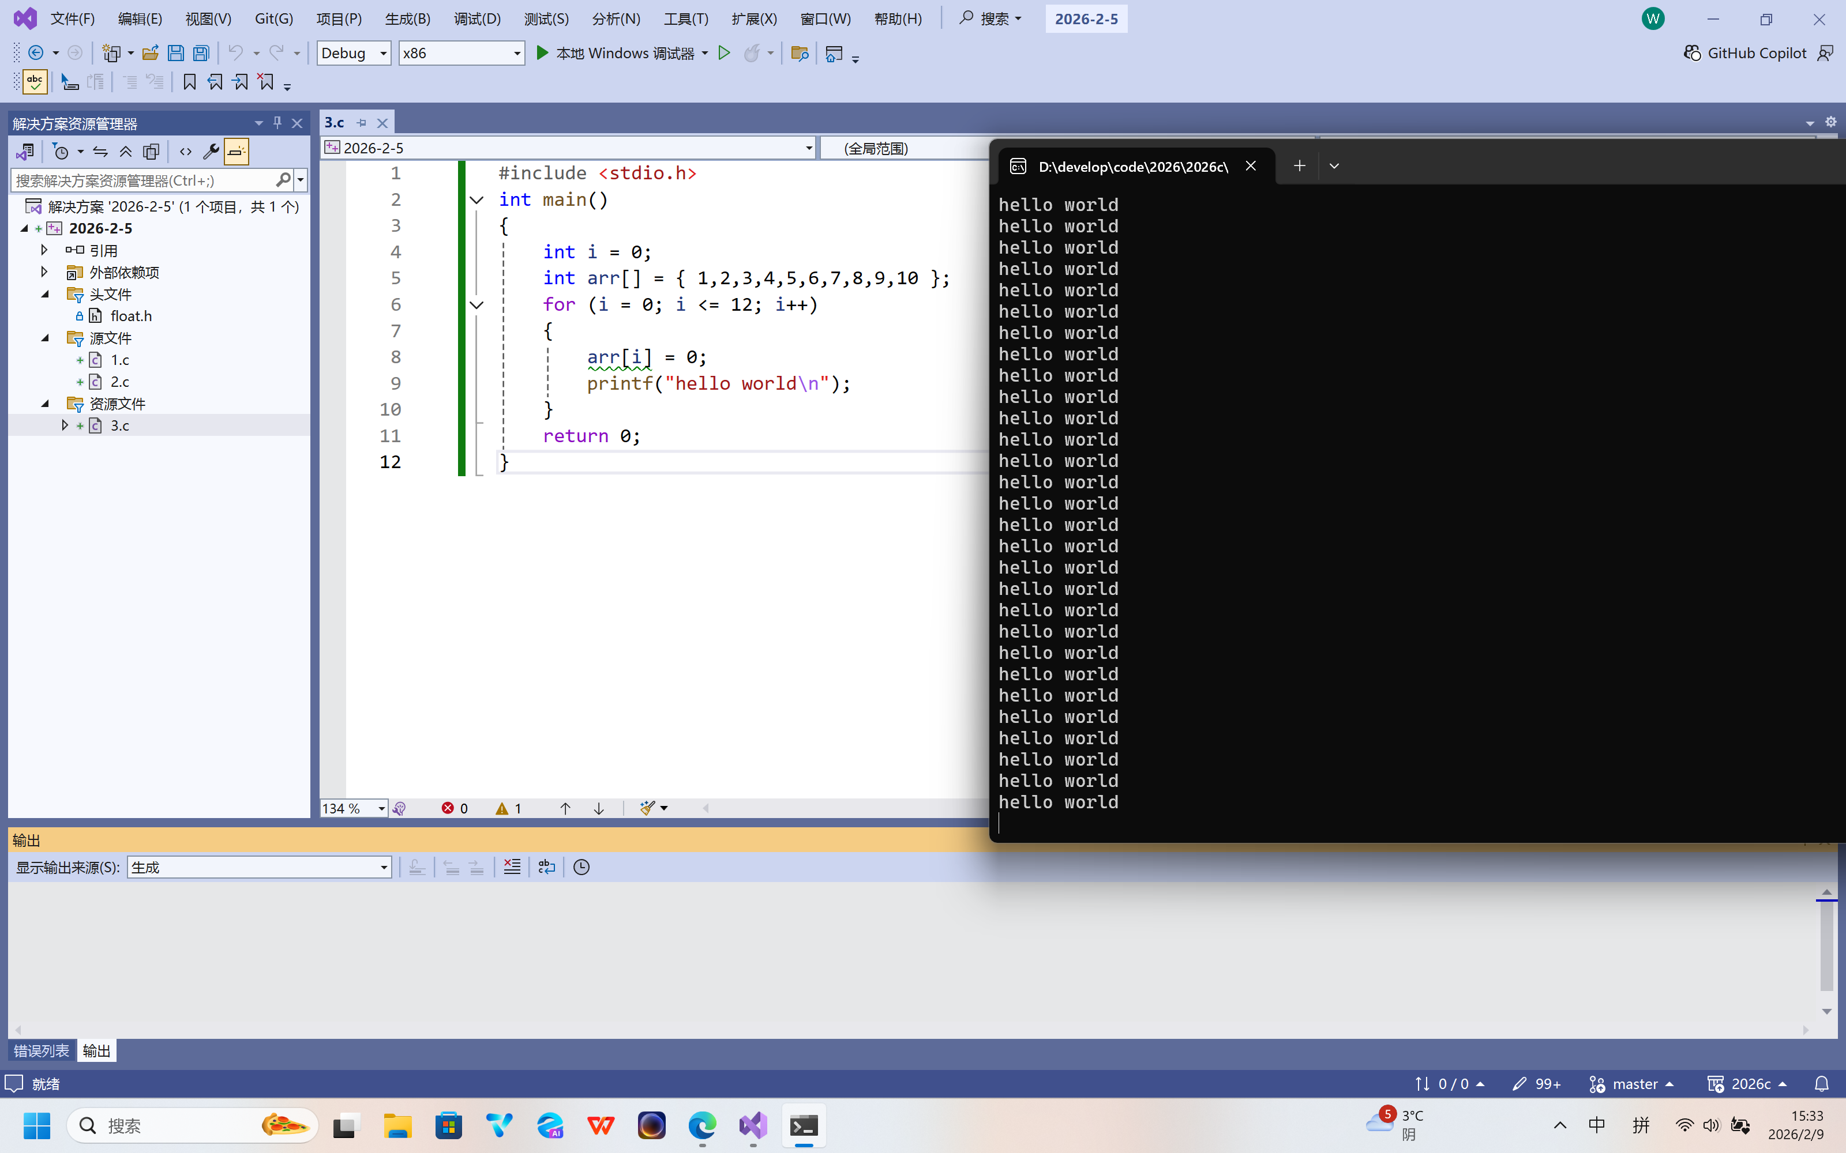Select float.h in Solution Explorer
The width and height of the screenshot is (1846, 1153).
coord(131,316)
